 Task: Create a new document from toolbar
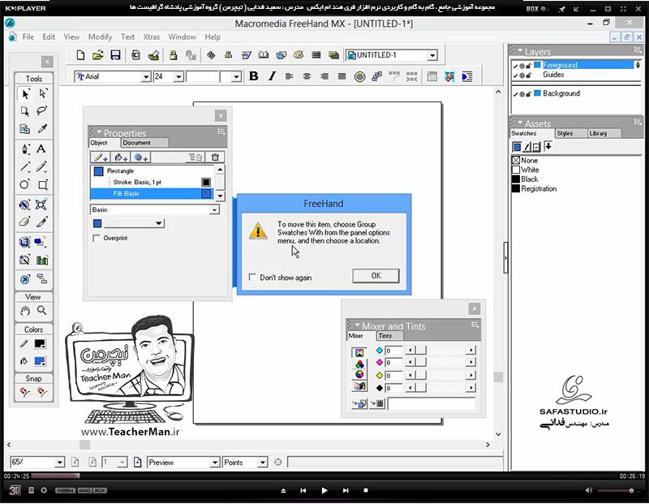coord(80,55)
